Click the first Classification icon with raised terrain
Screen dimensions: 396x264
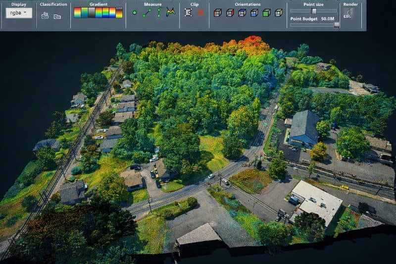click(x=45, y=16)
